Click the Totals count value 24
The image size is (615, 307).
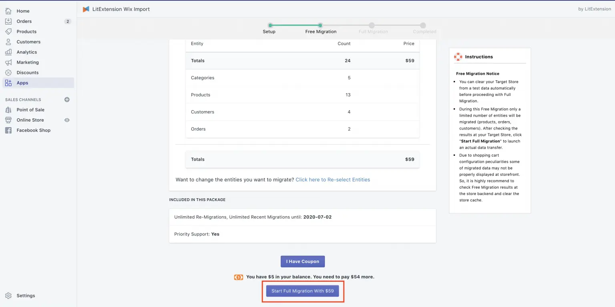(348, 61)
